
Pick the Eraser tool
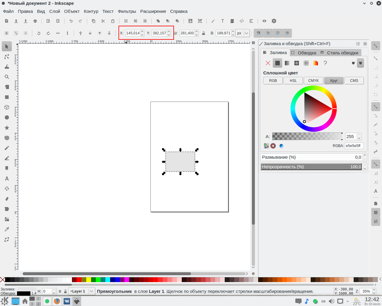point(7,199)
